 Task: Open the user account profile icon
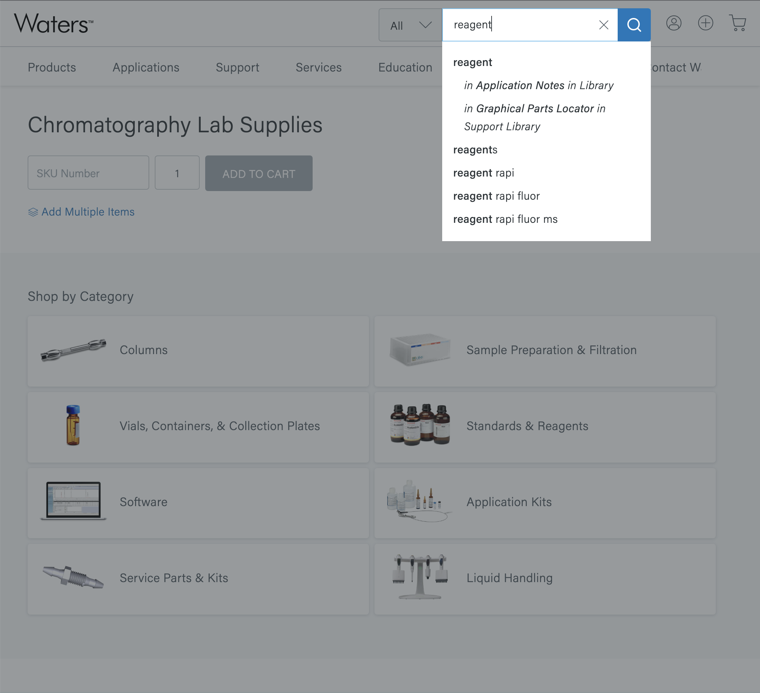(x=673, y=23)
